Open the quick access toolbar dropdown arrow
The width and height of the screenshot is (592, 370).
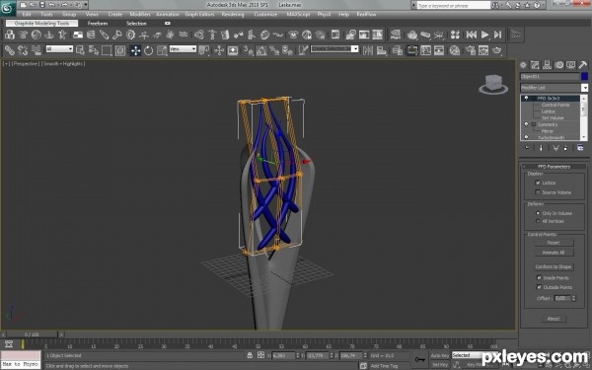coord(86,5)
